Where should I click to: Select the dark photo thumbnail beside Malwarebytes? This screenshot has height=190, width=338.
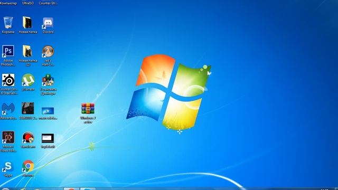(28, 108)
